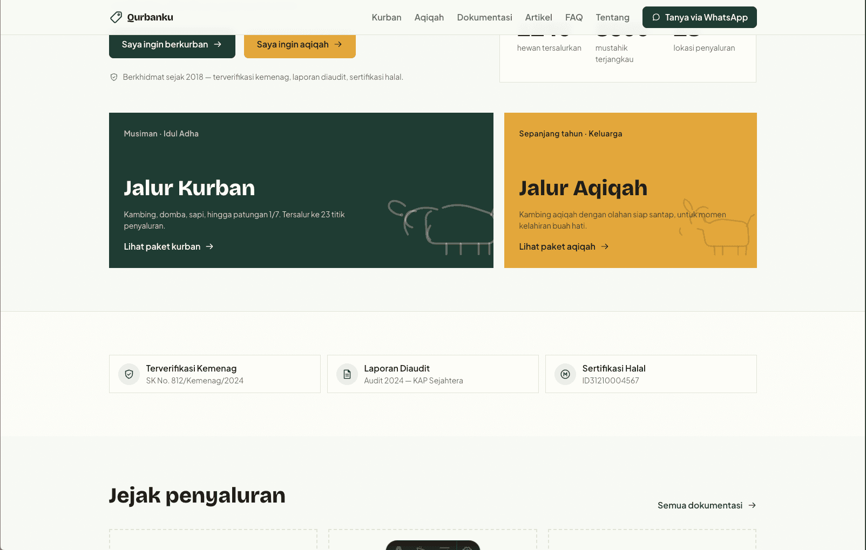Select the ID31210004567 certificate number
The image size is (866, 550).
pyautogui.click(x=611, y=381)
